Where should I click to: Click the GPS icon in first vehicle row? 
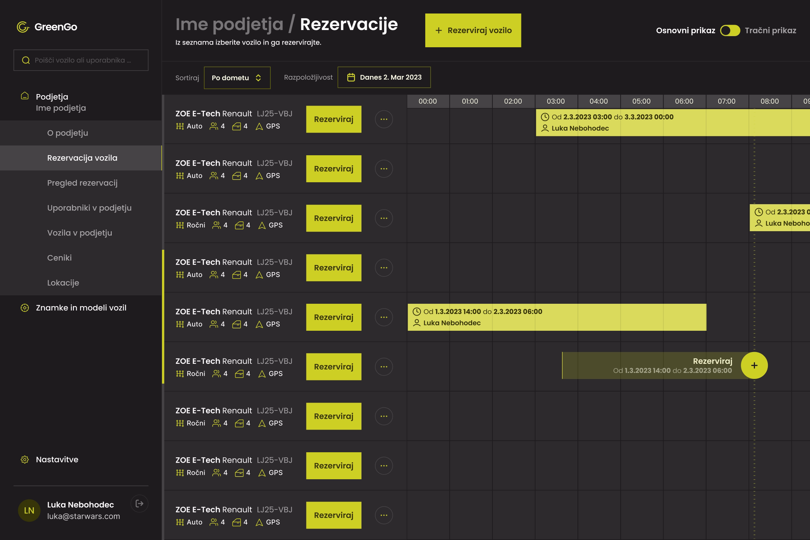(259, 126)
